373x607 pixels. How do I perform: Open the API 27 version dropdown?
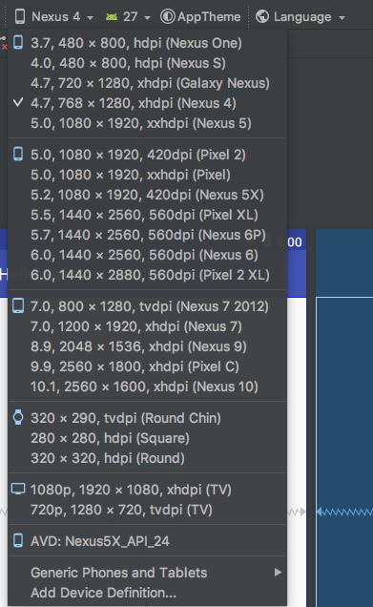pos(128,17)
